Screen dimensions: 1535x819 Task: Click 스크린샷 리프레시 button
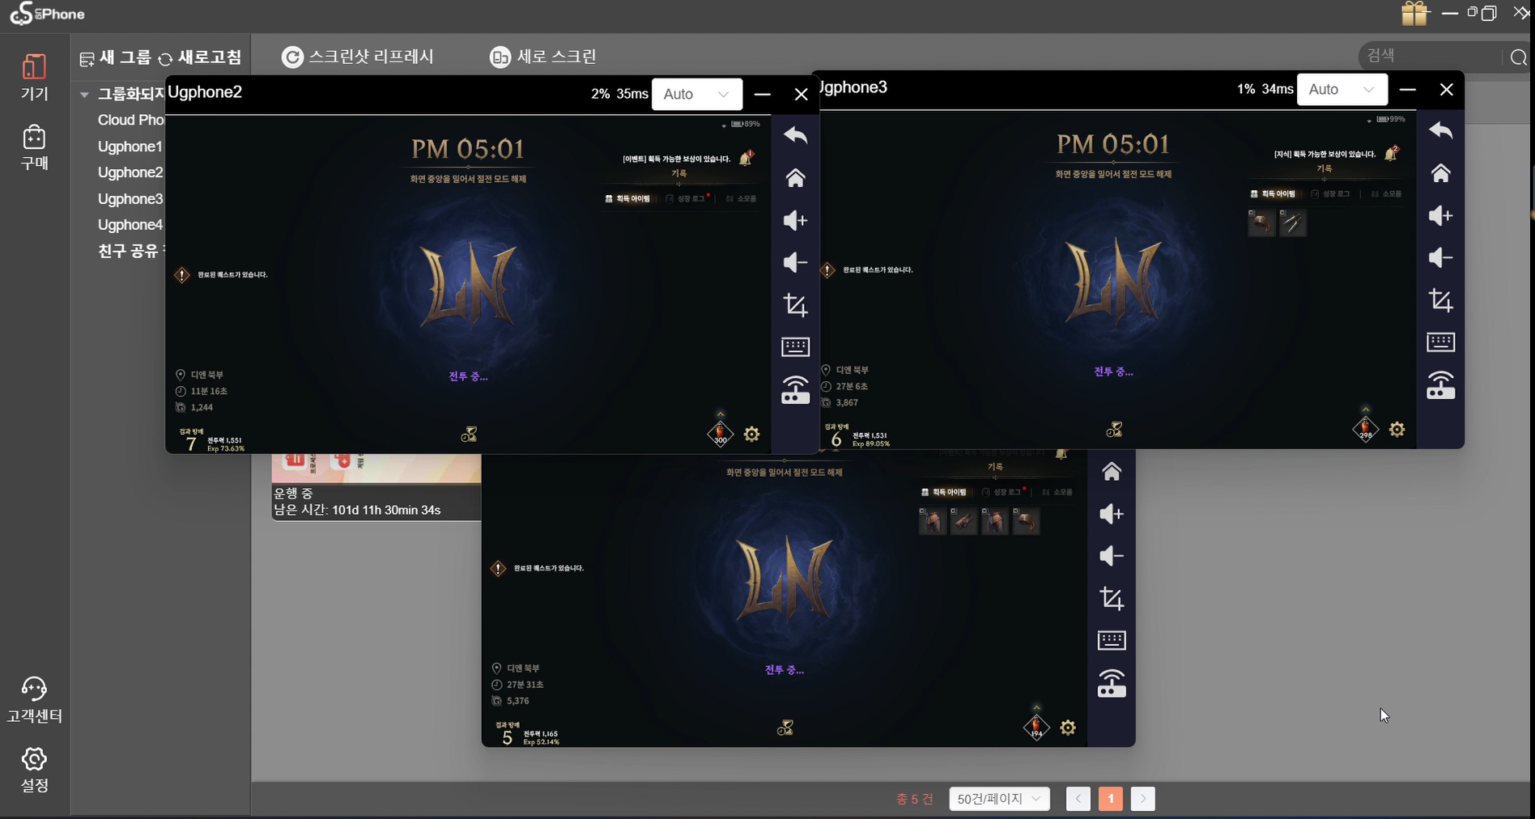[x=357, y=57]
